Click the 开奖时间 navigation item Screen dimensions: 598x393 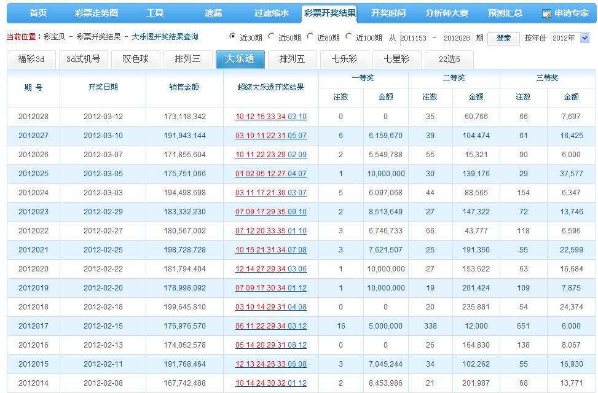(388, 13)
